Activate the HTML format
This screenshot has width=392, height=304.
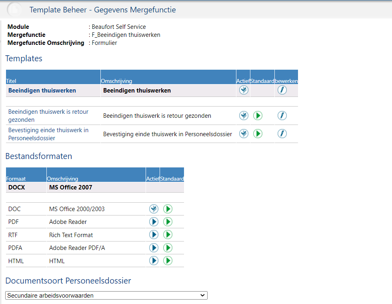click(154, 261)
